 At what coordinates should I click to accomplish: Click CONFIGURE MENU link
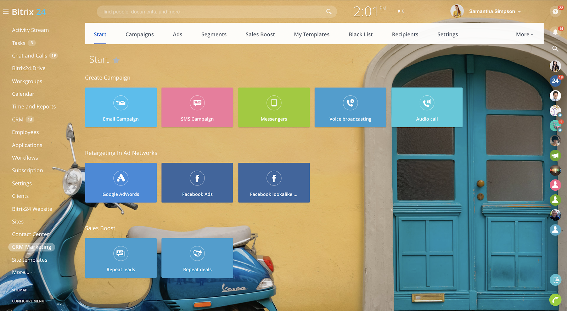[28, 301]
